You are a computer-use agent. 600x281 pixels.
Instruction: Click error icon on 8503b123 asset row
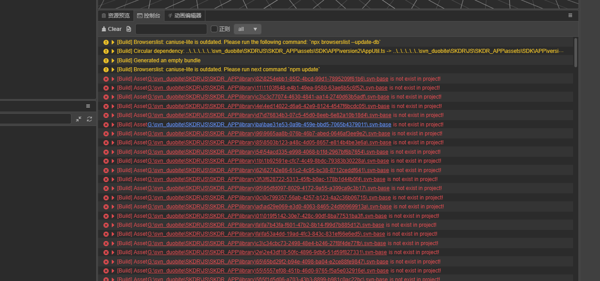[x=106, y=143]
